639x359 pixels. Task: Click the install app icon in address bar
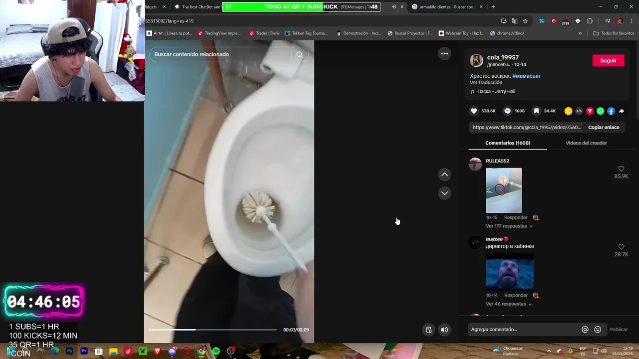(504, 21)
